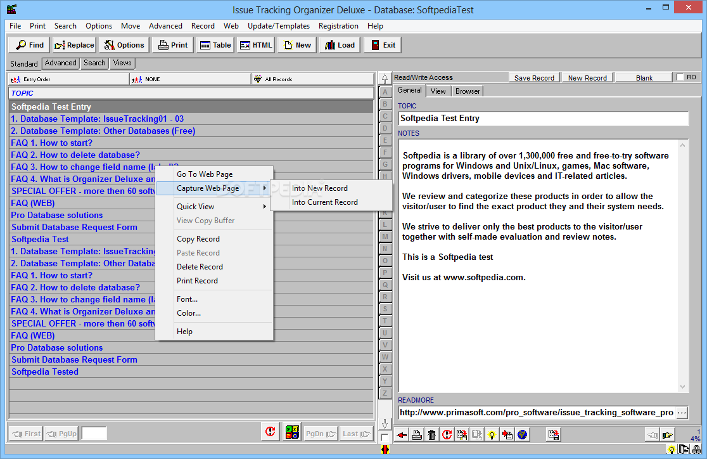Click the HTML toolbar button
Screen dimensions: 707x459
[256, 45]
